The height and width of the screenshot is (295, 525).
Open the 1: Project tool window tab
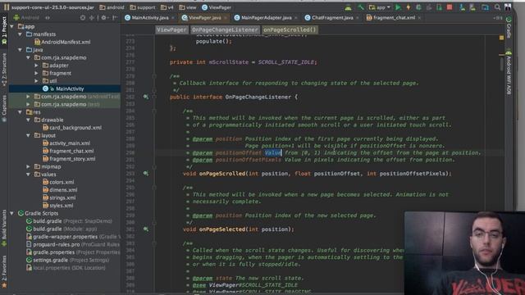4,30
